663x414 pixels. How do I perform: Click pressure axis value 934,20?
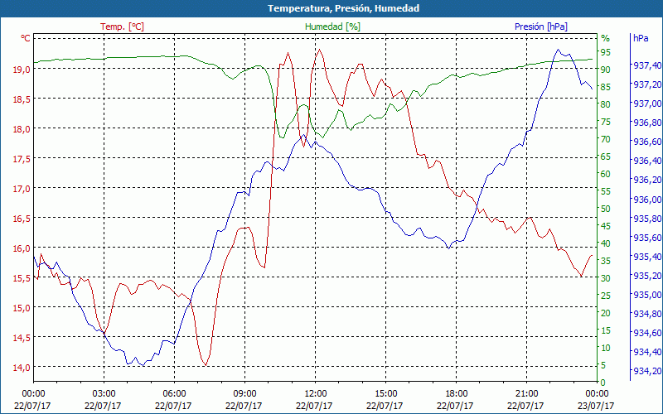[x=647, y=371]
